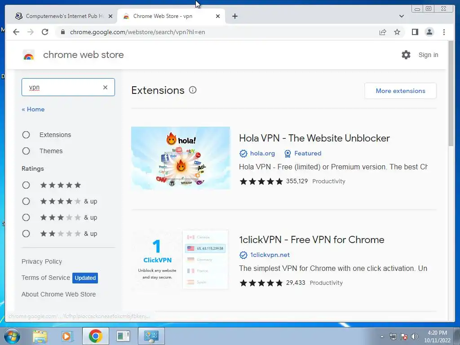Image resolution: width=460 pixels, height=345 pixels.
Task: Click the hola.org publisher link
Action: point(262,154)
